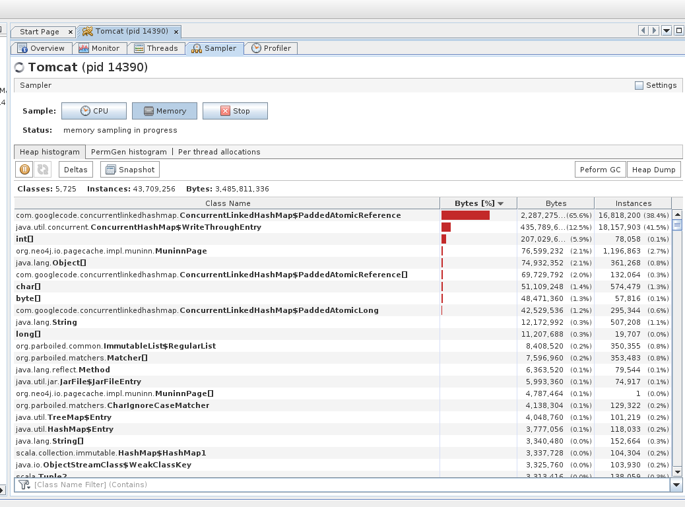Click the filter funnel icon
This screenshot has height=507, width=685.
click(x=24, y=485)
